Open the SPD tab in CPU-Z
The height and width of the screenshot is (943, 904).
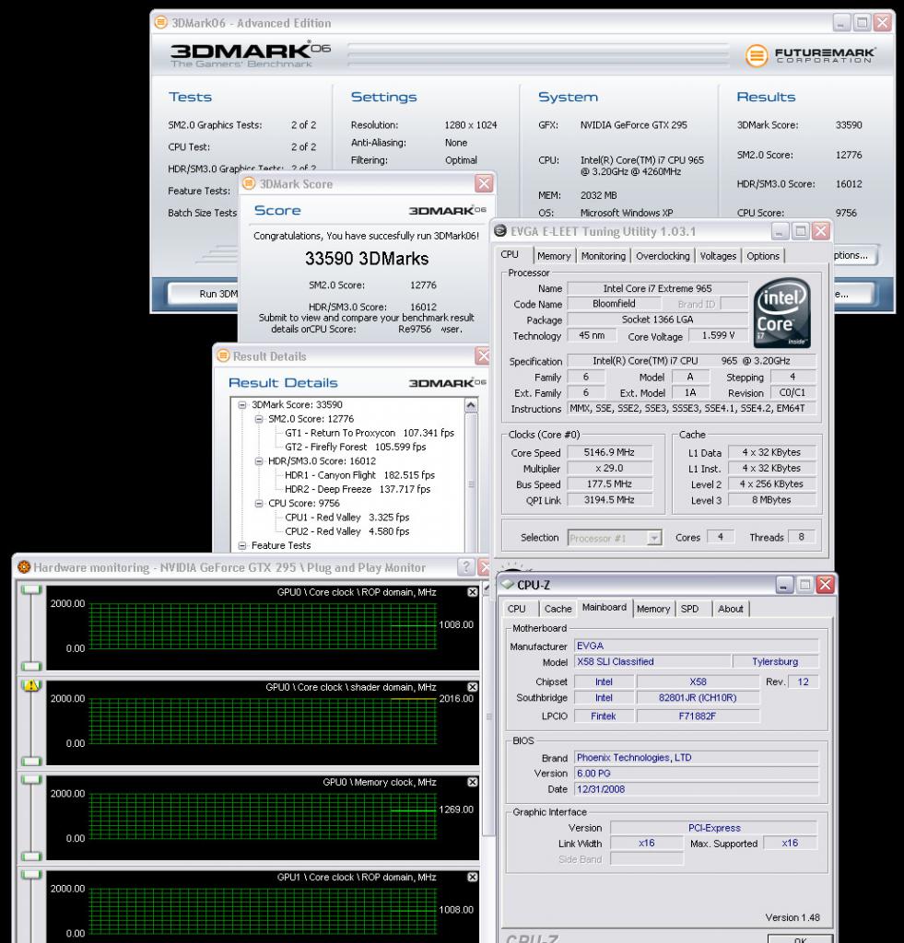(689, 609)
